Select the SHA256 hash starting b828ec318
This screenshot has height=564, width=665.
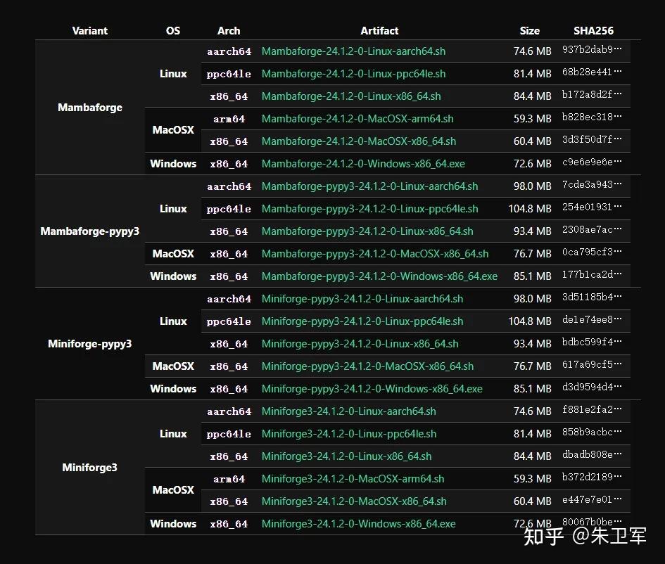point(592,118)
